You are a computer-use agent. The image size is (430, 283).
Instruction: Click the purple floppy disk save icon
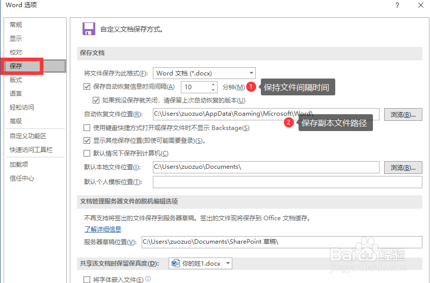click(x=89, y=29)
